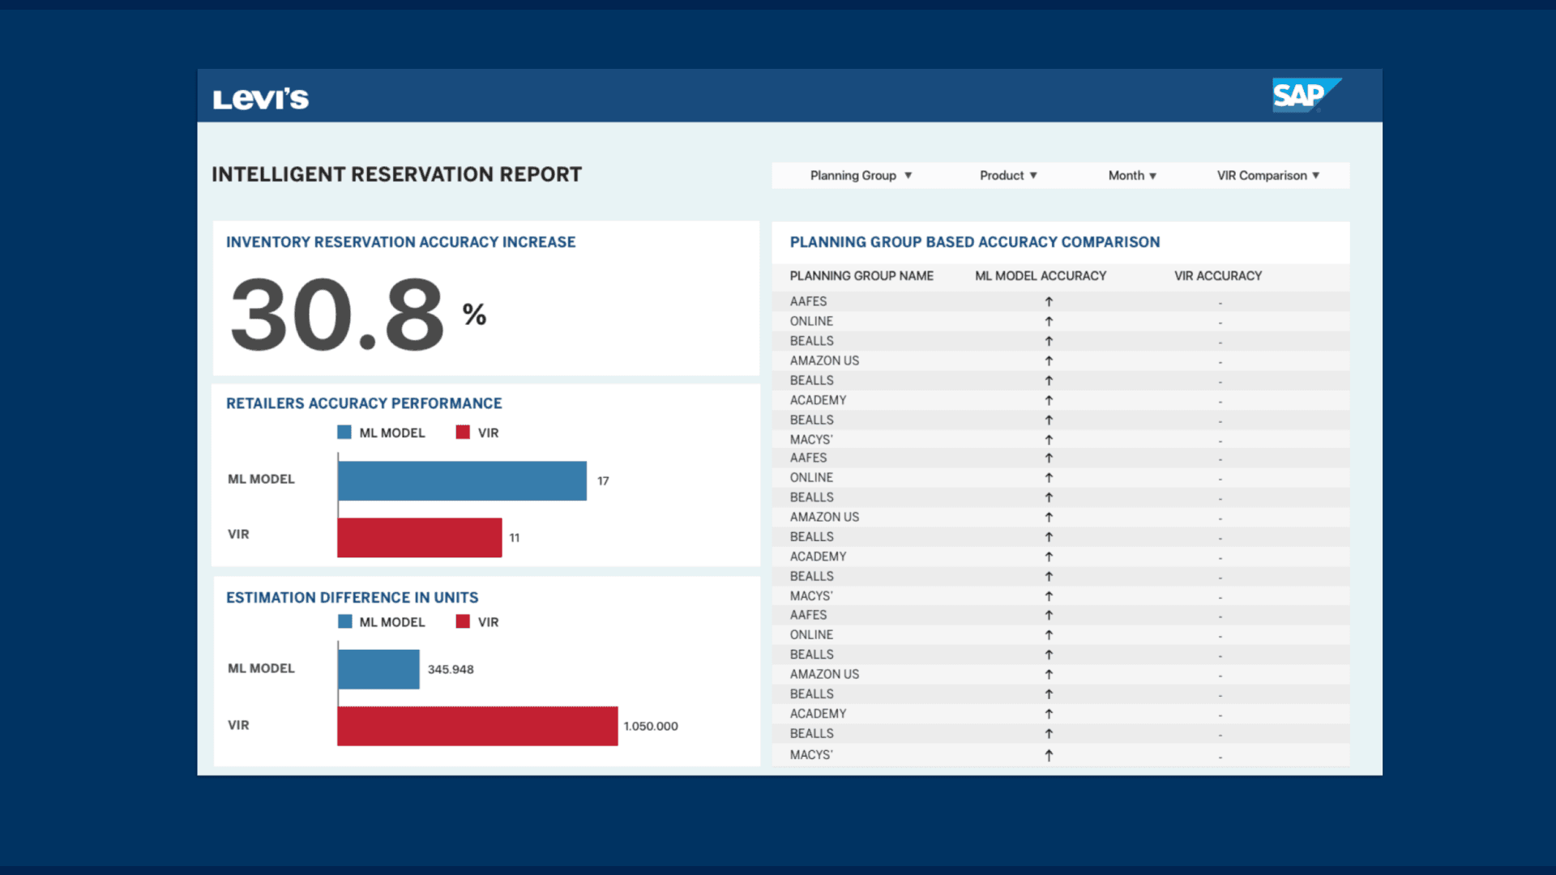Screen dimensions: 1556x875
Task: Click the ML MODEL ACCURACY column header
Action: point(1040,276)
